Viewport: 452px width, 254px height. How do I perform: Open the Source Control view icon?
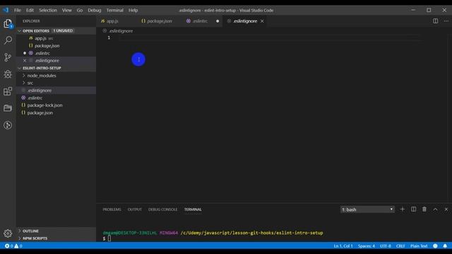pos(8,57)
